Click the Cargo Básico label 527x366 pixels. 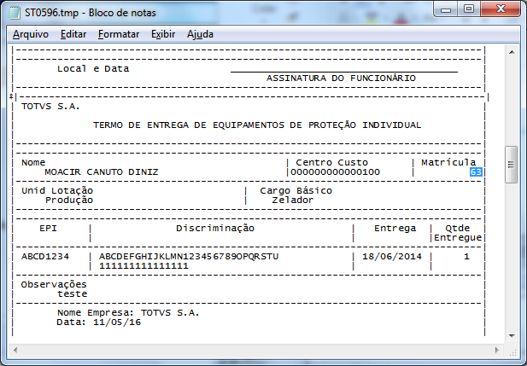pos(296,191)
